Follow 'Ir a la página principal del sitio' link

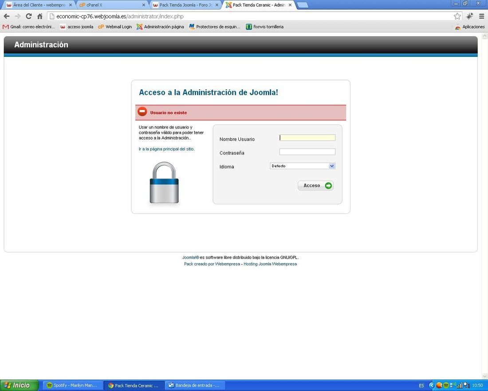(x=166, y=149)
